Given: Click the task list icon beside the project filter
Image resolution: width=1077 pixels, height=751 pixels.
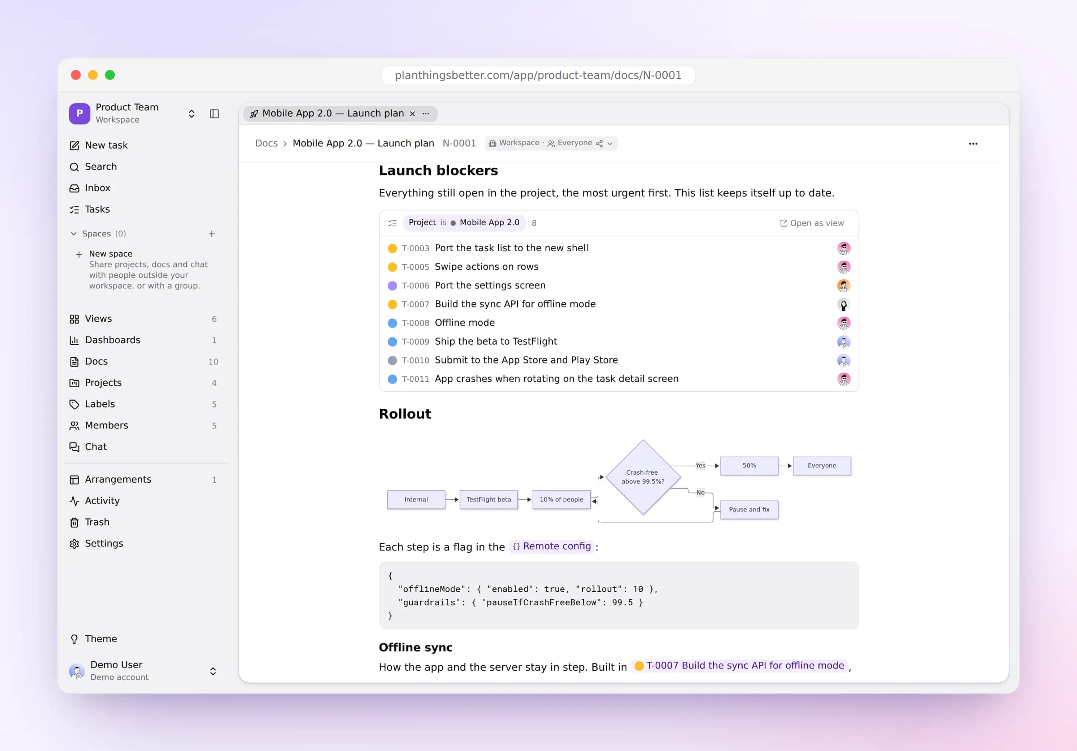Looking at the screenshot, I should [392, 223].
